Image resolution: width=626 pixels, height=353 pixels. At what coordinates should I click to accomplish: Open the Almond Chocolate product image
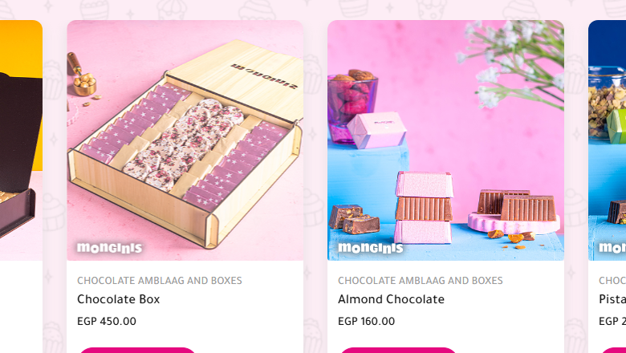tap(445, 140)
